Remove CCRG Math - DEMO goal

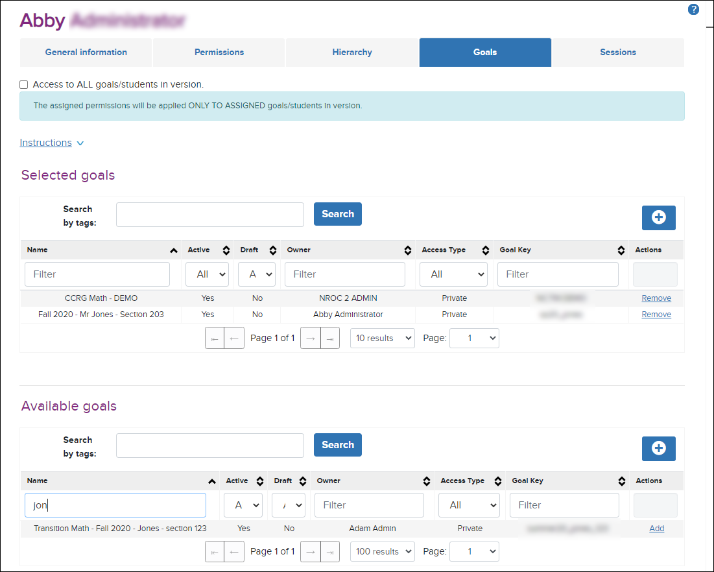click(x=656, y=298)
